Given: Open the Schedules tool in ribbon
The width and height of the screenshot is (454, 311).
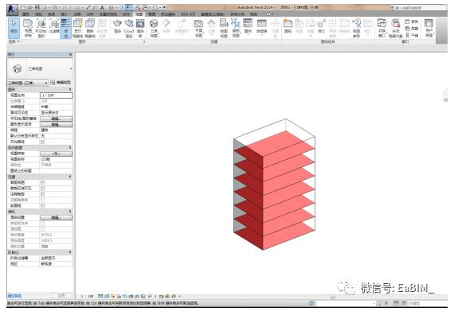Looking at the screenshot, I should point(262,26).
